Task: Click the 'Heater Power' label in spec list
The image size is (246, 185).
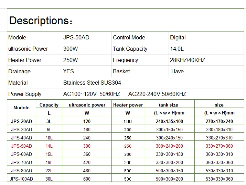Action: click(25, 60)
